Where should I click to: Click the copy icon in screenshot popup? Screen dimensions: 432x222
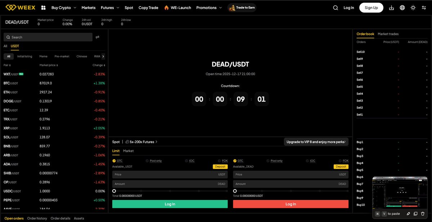[x=415, y=214]
